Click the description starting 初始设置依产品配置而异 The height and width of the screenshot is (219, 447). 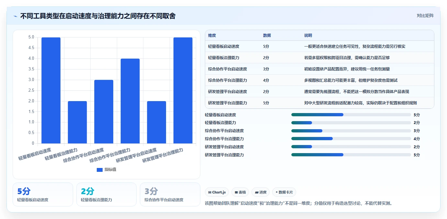(x=347, y=69)
